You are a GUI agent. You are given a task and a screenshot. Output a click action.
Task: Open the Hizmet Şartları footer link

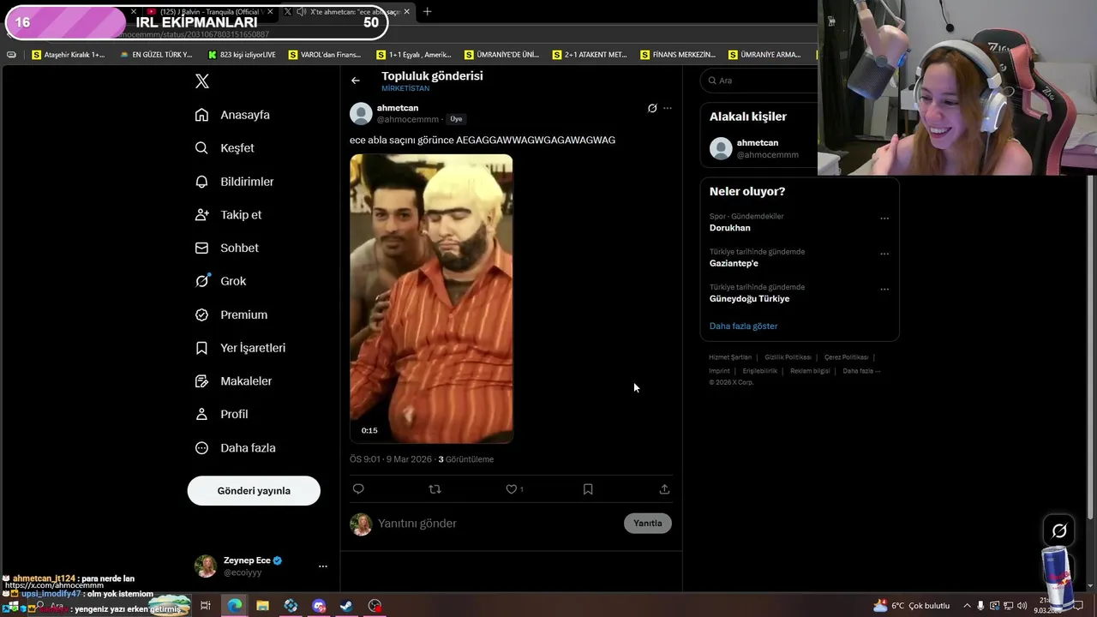click(x=730, y=357)
